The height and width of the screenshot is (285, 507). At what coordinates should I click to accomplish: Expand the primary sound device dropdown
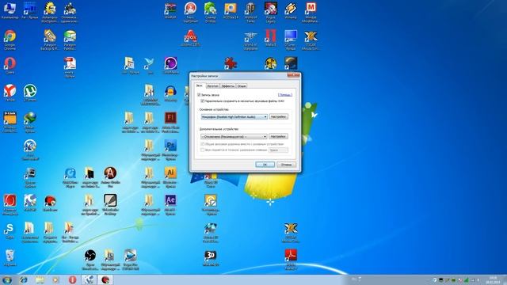tap(234, 116)
